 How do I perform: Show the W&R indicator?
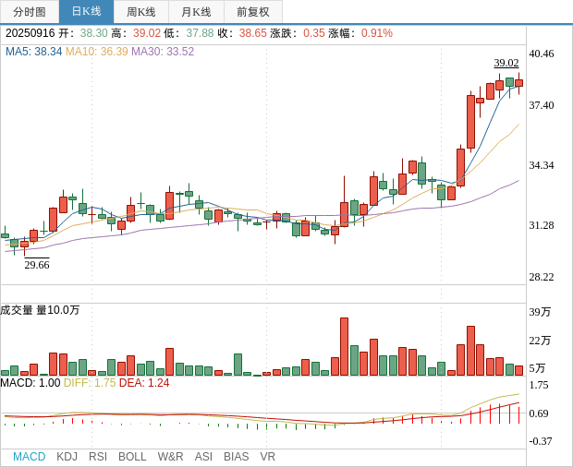(x=170, y=457)
